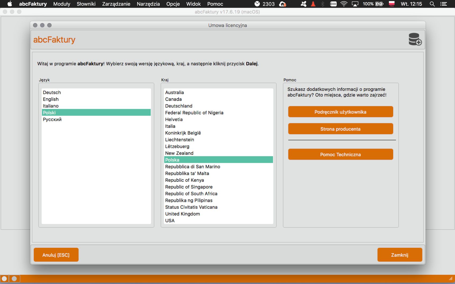455x284 pixels.
Task: Click the database add icon in the header
Action: point(415,39)
